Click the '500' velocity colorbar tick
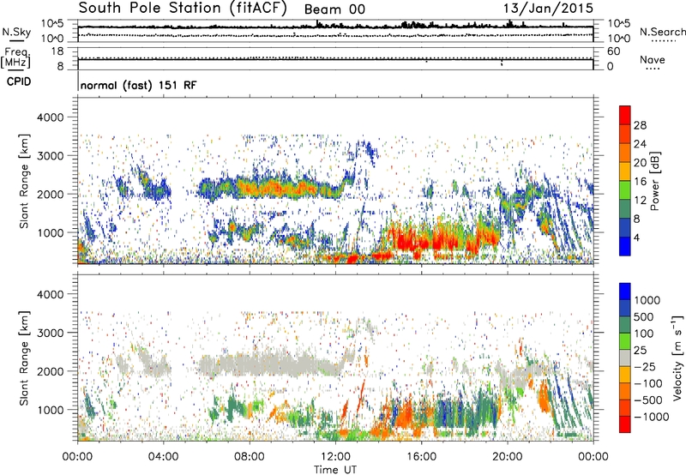686x475 pixels. click(x=646, y=316)
